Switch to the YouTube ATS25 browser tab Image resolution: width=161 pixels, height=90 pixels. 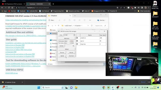13,4
